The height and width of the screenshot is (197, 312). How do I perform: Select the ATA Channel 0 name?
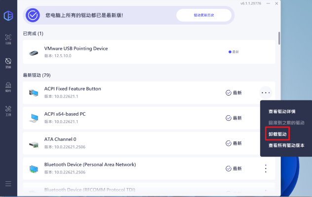tap(60, 139)
